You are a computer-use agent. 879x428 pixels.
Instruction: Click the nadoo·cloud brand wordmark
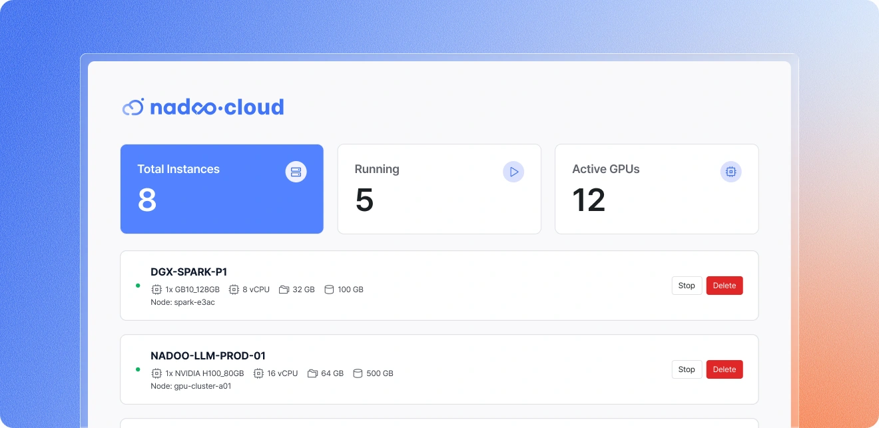coord(216,107)
